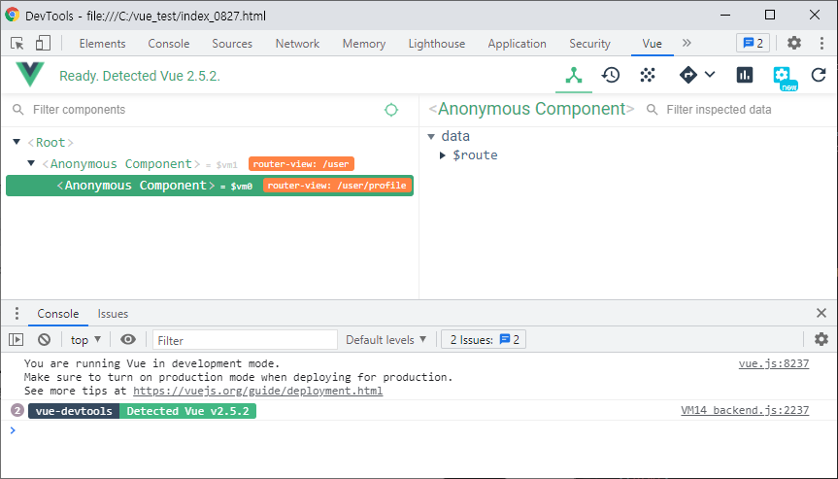Open the Sources tab
This screenshot has height=479, width=838.
pyautogui.click(x=232, y=44)
